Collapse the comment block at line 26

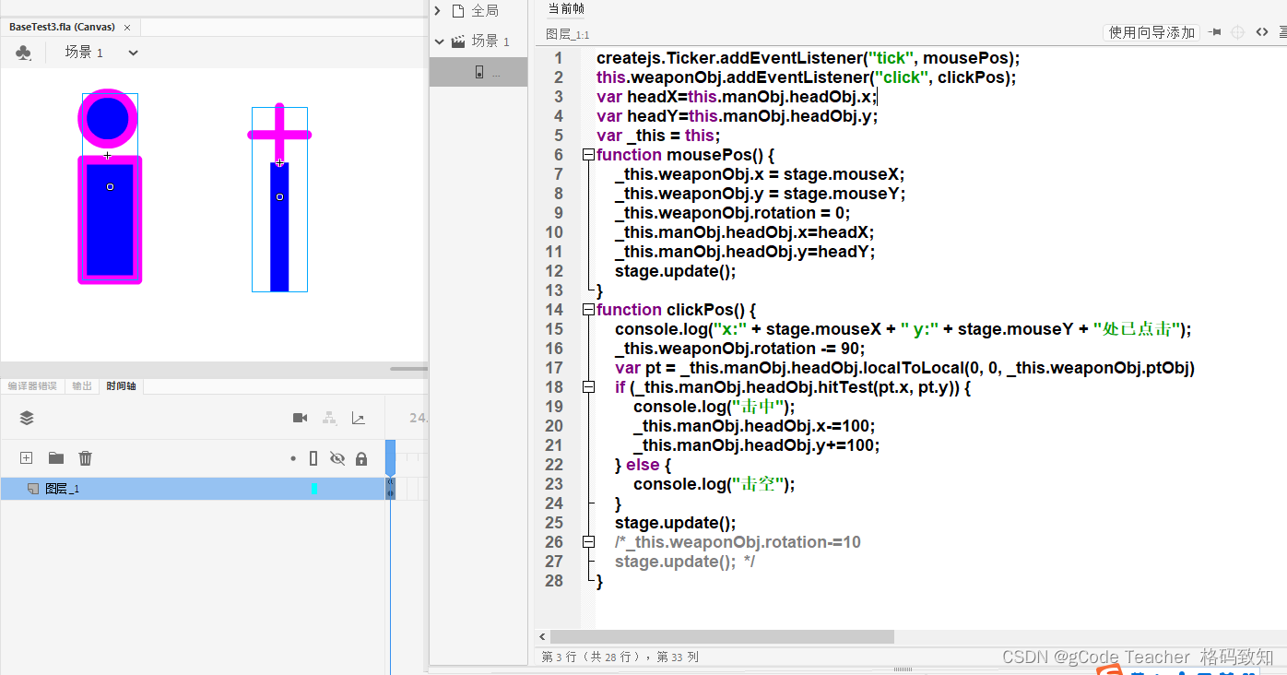pyautogui.click(x=588, y=542)
